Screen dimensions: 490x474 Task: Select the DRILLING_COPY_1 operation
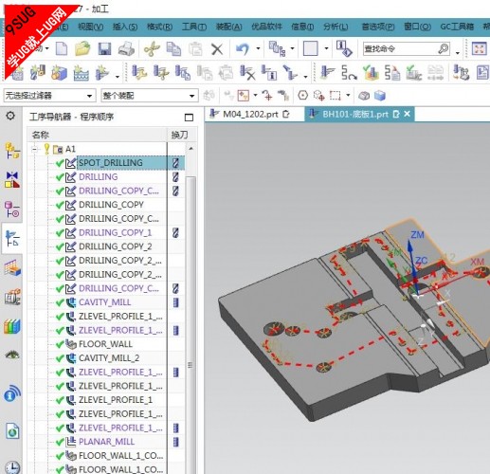coord(115,232)
